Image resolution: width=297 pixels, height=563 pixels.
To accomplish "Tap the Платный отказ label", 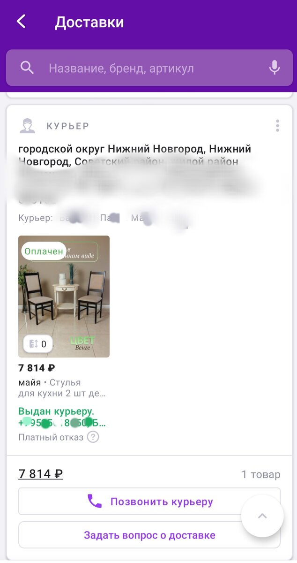I will pyautogui.click(x=51, y=437).
